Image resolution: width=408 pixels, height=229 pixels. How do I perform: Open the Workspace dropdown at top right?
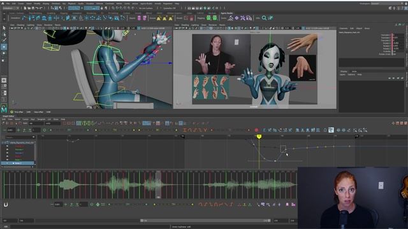[387, 4]
